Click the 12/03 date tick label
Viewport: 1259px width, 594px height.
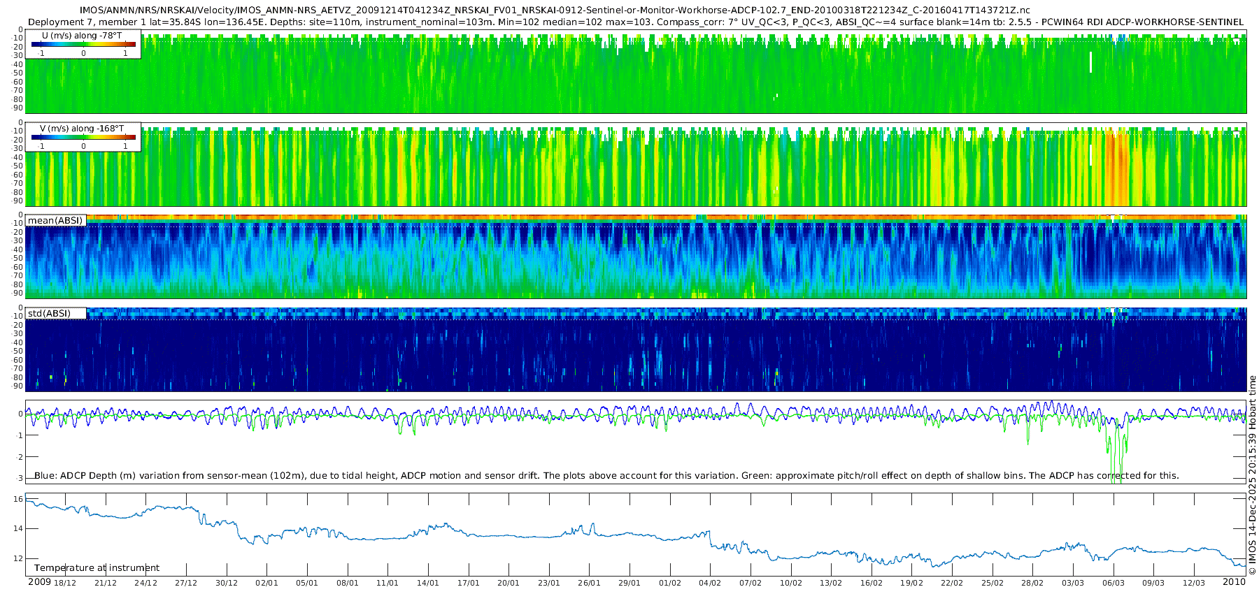coord(1194,583)
